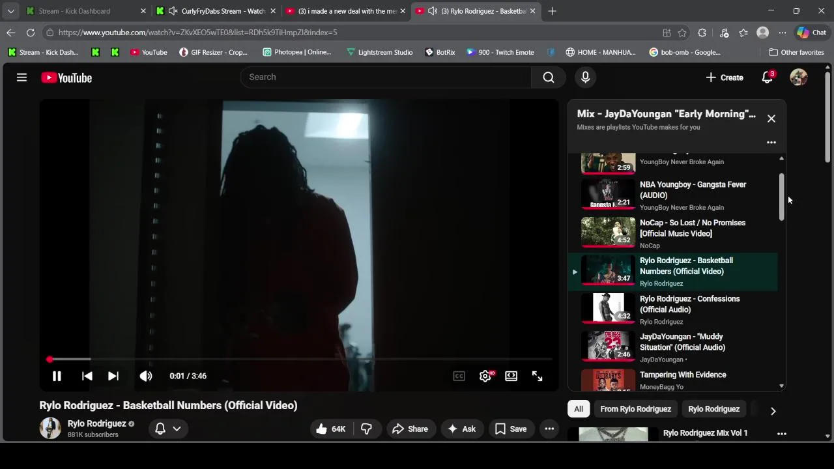Switch to CurlyFryDabs Stream tab
This screenshot has height=469, width=834.
click(x=216, y=11)
